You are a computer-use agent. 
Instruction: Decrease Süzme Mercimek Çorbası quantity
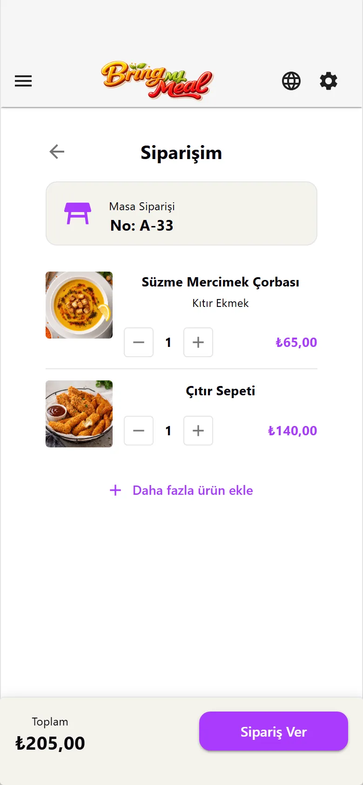[x=139, y=342]
